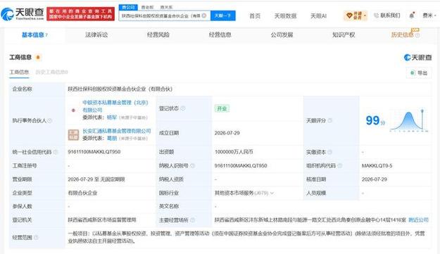This screenshot has height=254, width=440.
Task: Click help icon next to 天眼评分
Action: point(329,120)
